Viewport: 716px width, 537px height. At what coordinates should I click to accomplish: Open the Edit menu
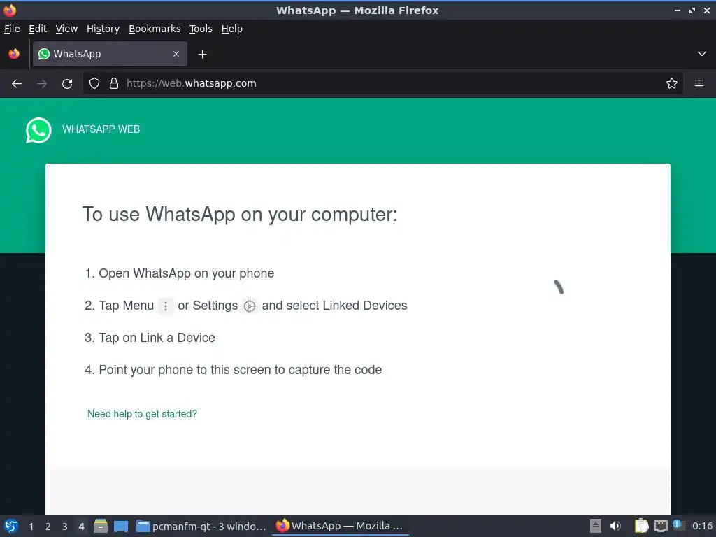(38, 29)
